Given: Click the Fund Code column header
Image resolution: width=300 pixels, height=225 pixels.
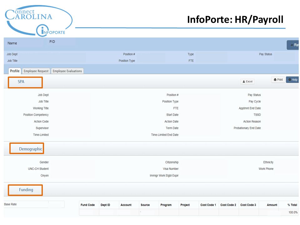Looking at the screenshot, I should pos(87,205).
